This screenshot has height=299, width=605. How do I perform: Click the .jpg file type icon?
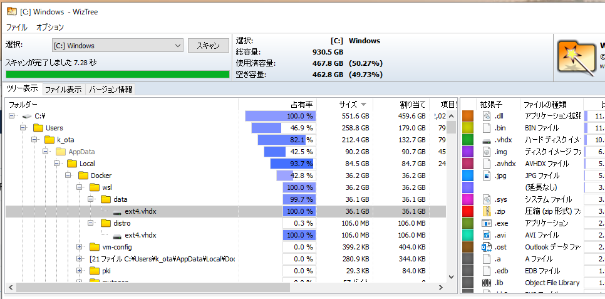pyautogui.click(x=486, y=176)
